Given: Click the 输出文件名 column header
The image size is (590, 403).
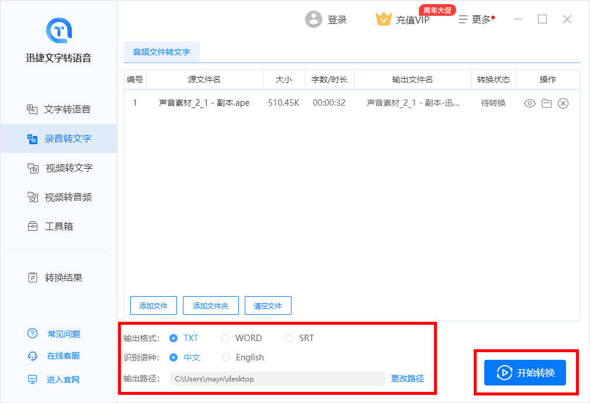Looking at the screenshot, I should [x=412, y=79].
